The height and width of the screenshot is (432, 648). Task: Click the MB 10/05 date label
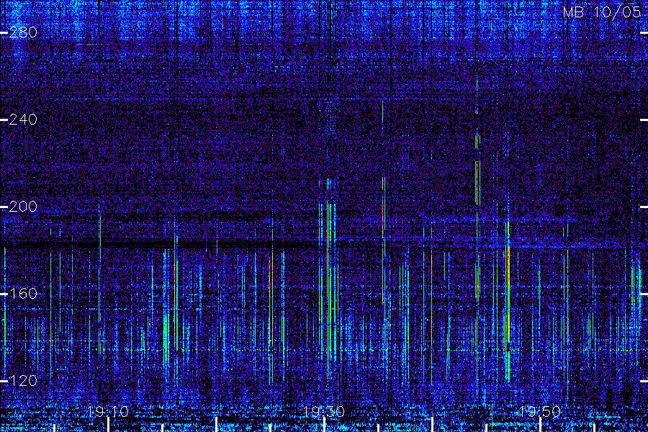[602, 12]
